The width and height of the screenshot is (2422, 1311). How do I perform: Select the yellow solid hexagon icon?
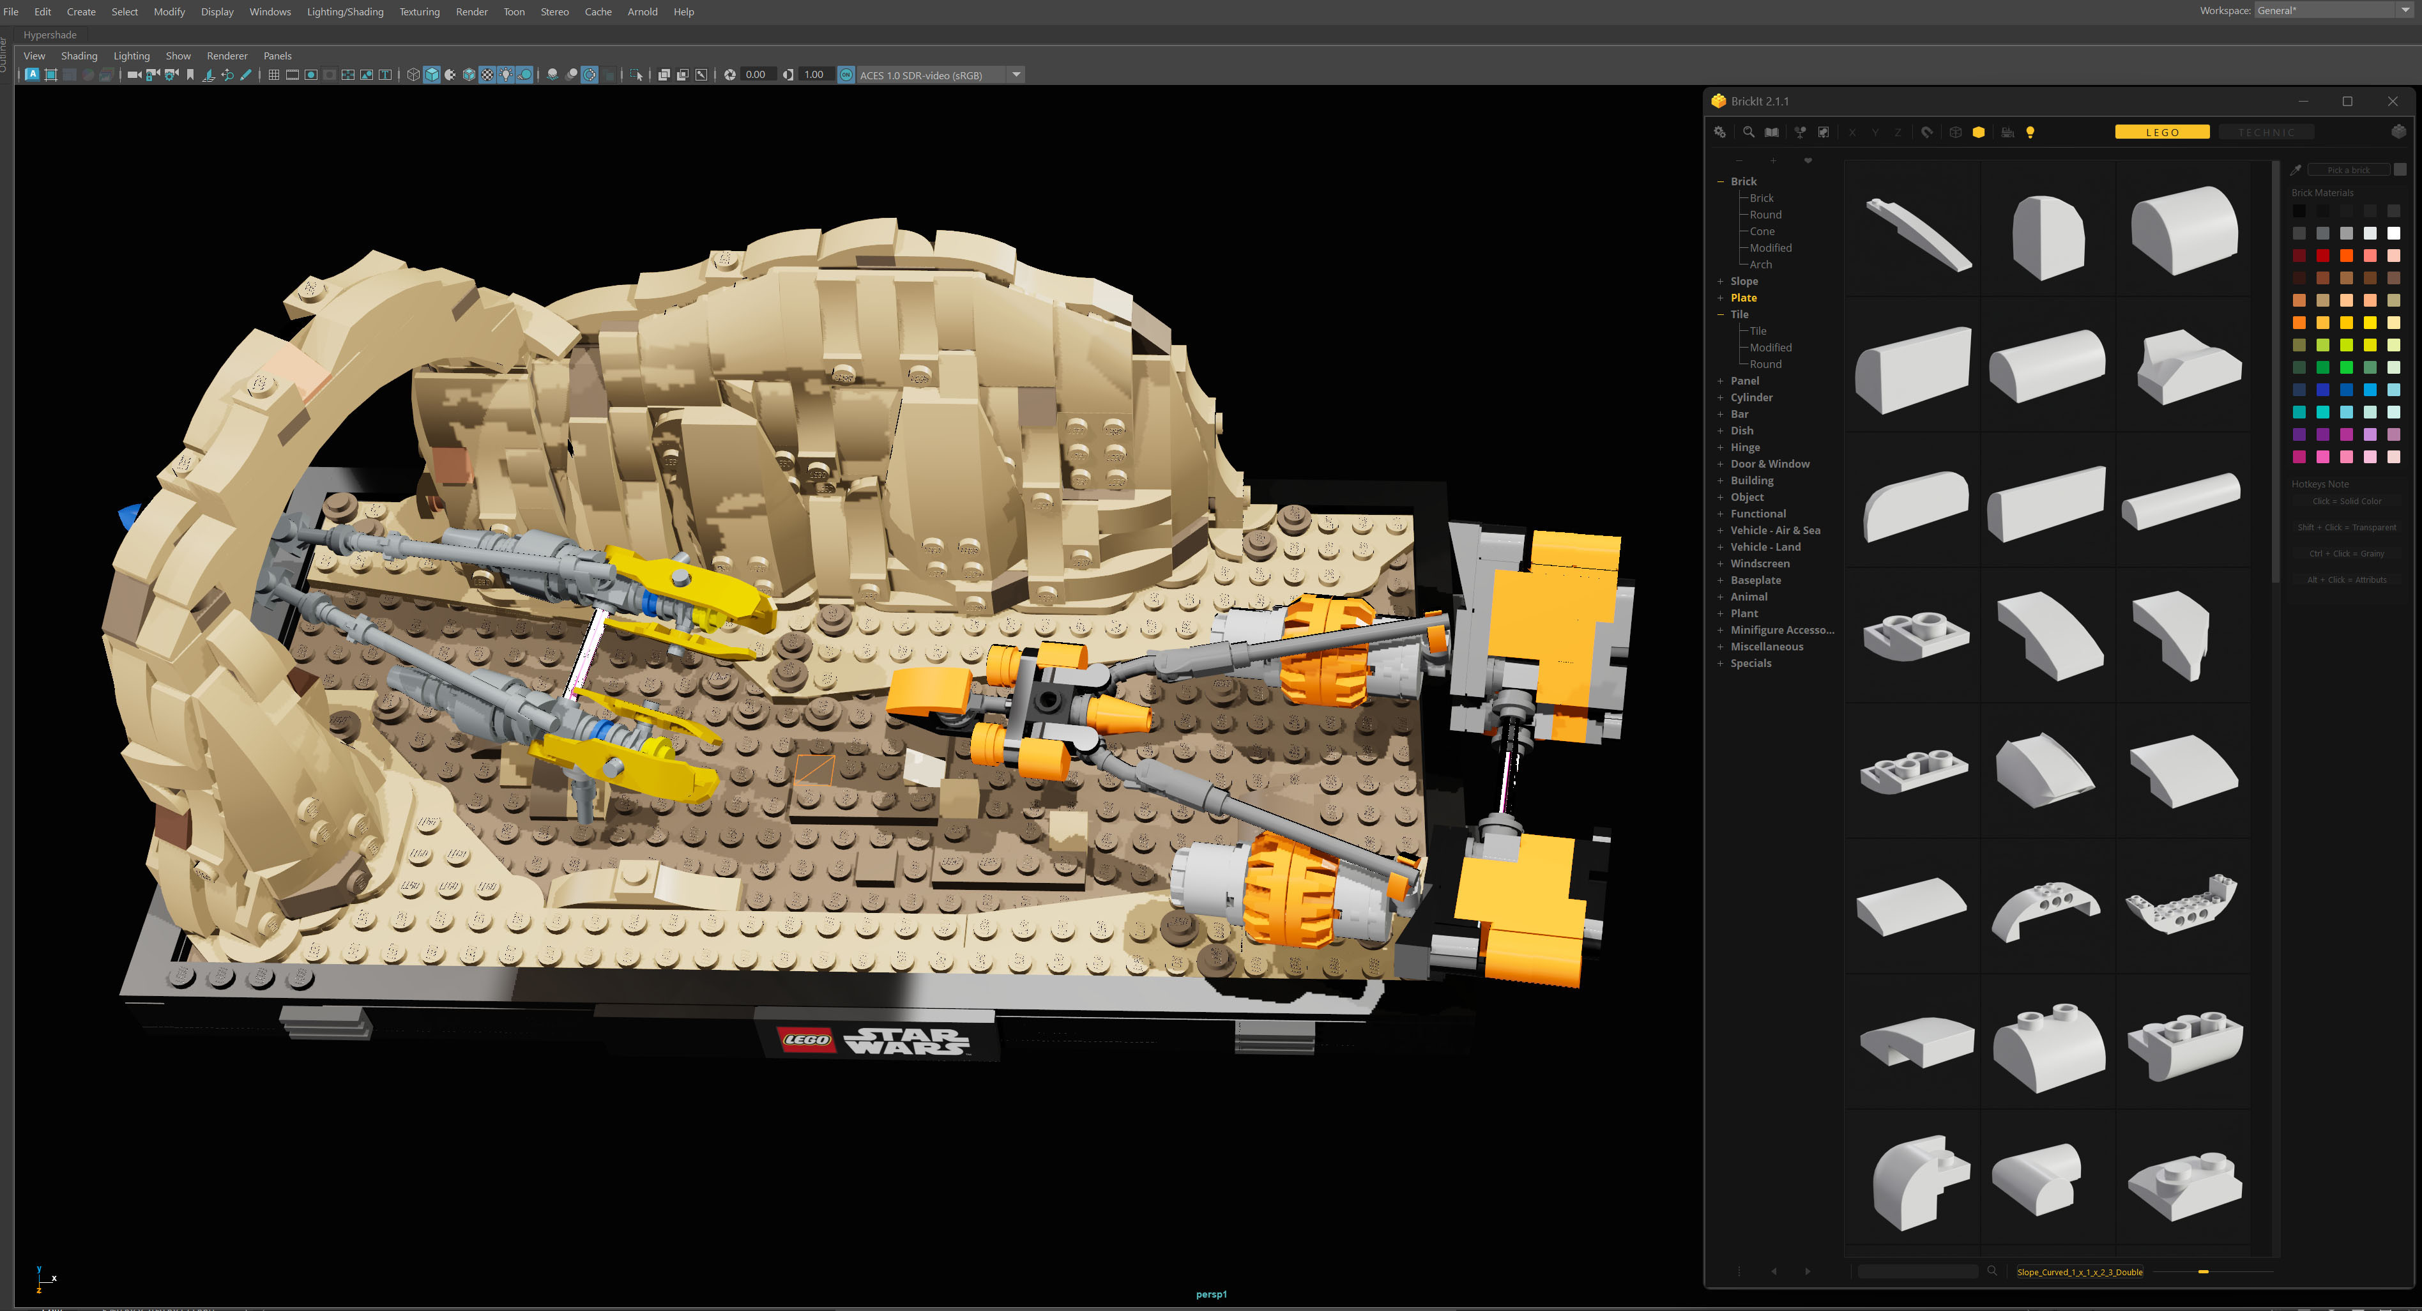1978,133
